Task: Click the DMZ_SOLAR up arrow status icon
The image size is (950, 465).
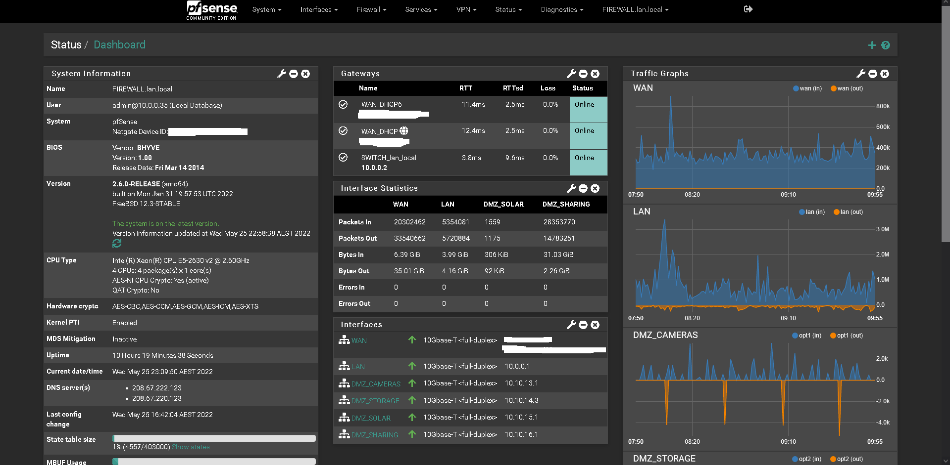Action: pos(412,417)
